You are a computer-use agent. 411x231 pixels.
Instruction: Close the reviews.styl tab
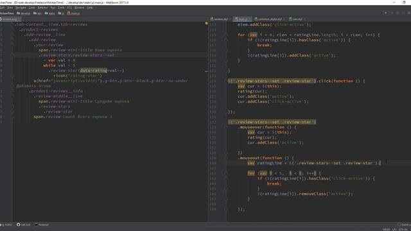(x=230, y=19)
